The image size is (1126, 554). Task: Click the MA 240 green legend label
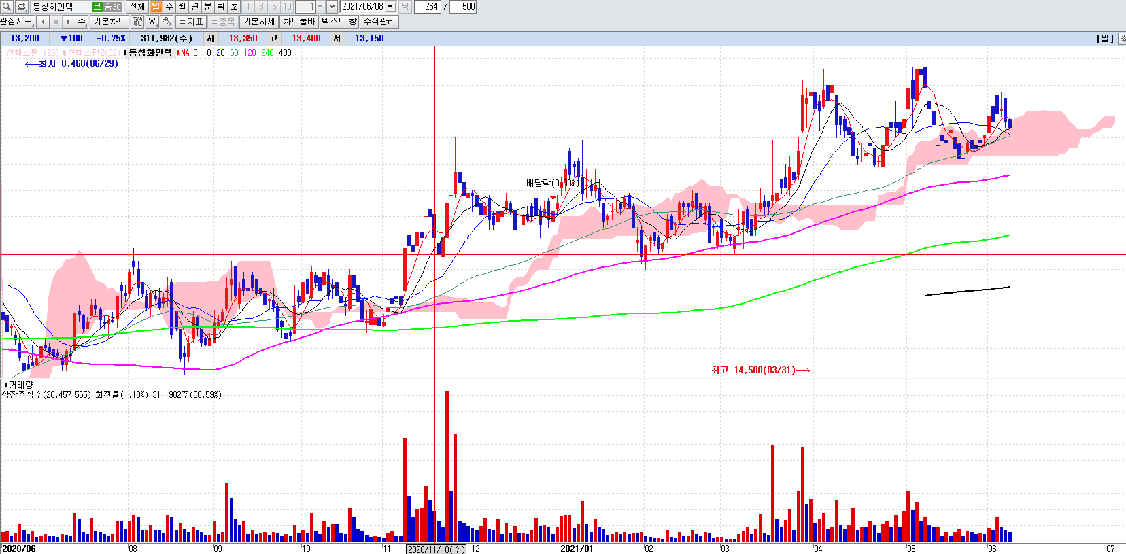coord(267,52)
